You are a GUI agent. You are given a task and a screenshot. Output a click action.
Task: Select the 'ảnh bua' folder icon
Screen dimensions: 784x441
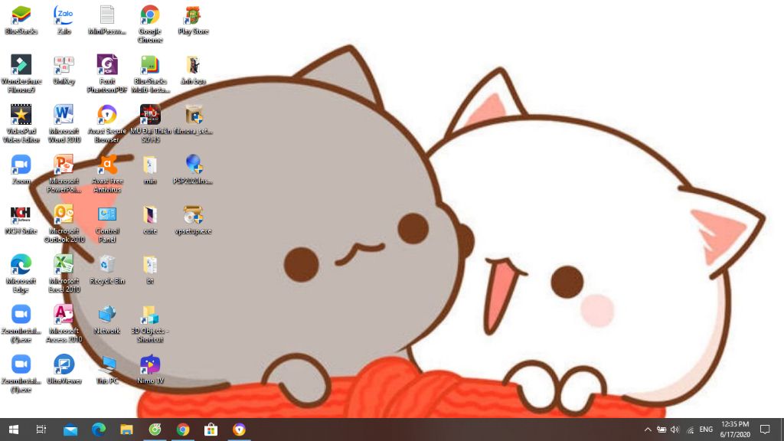pos(193,70)
